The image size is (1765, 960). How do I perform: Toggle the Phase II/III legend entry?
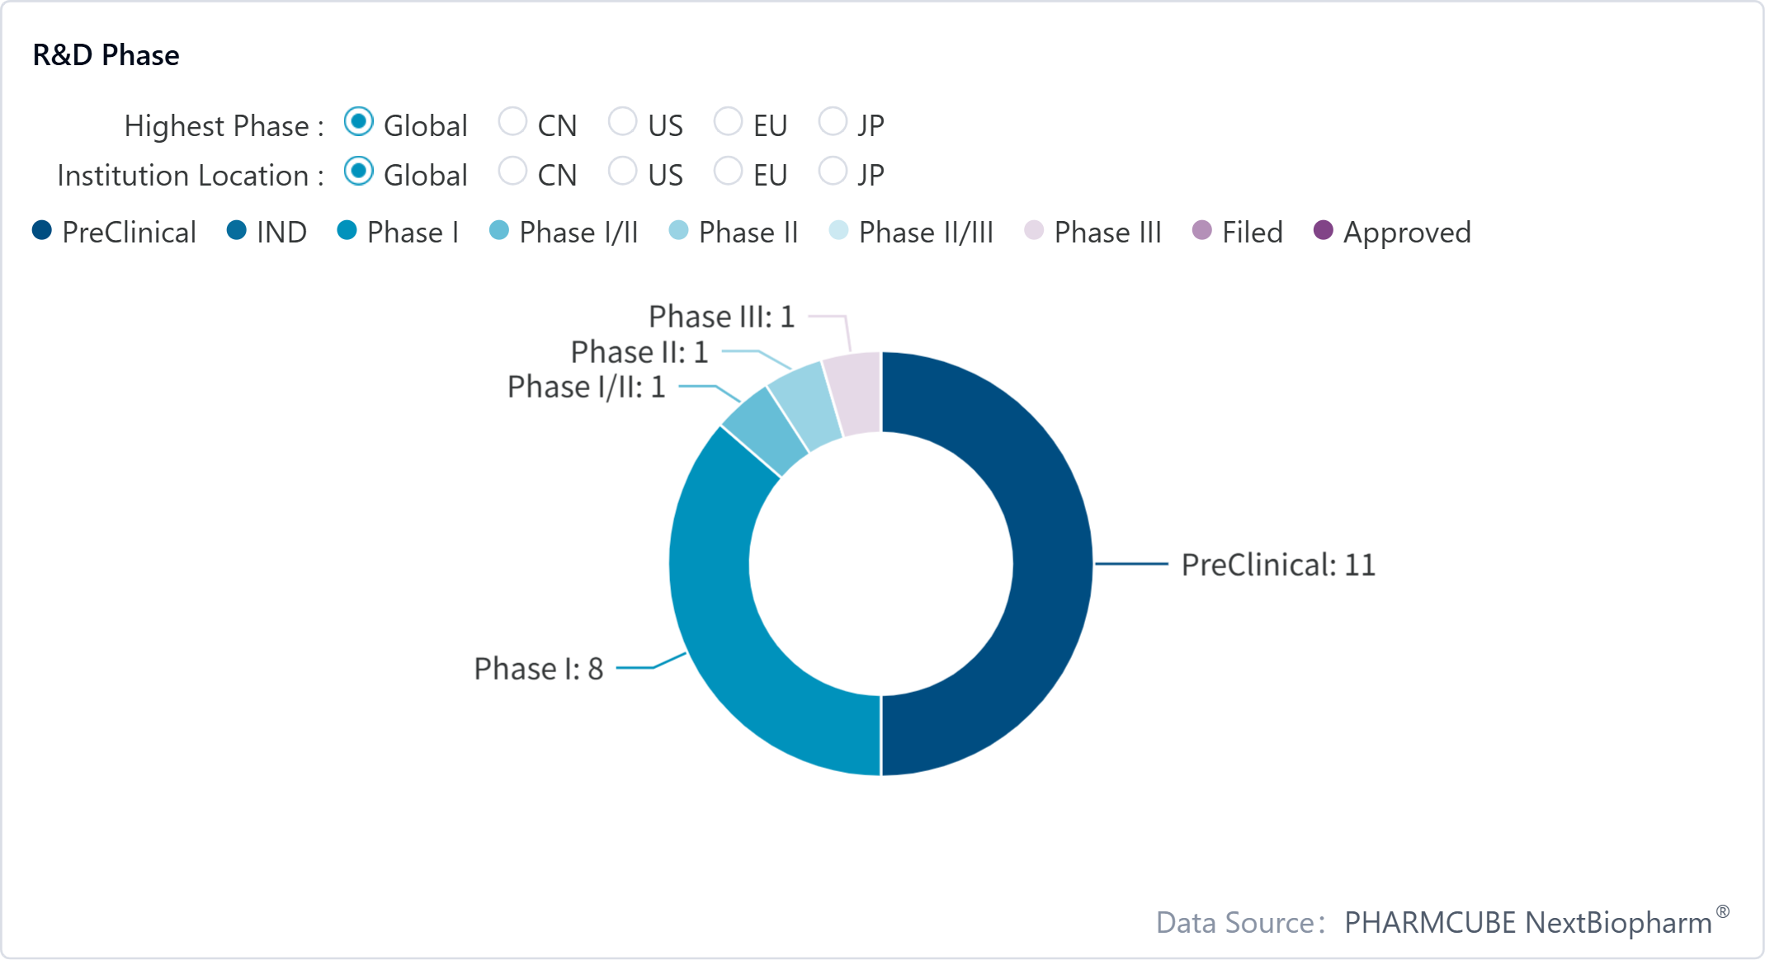tap(911, 232)
